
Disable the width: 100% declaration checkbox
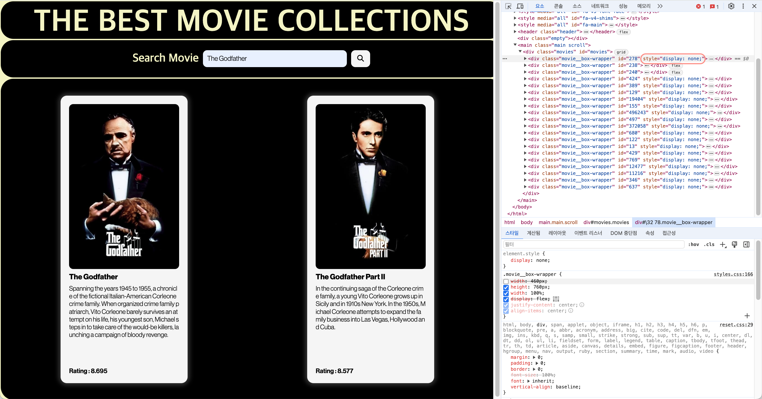tap(506, 293)
